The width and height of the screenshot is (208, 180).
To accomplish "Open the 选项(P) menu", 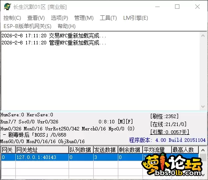I will coord(59,18).
